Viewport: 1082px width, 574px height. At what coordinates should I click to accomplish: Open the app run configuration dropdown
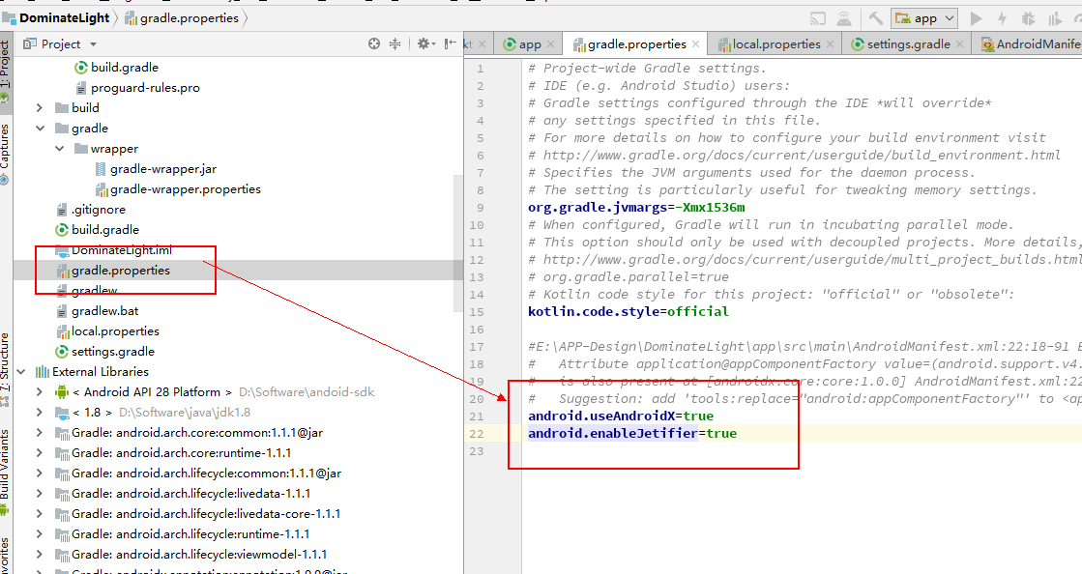click(x=924, y=18)
